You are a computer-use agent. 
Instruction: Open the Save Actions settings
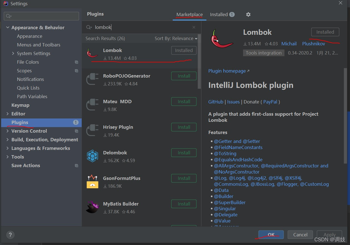pos(26,165)
